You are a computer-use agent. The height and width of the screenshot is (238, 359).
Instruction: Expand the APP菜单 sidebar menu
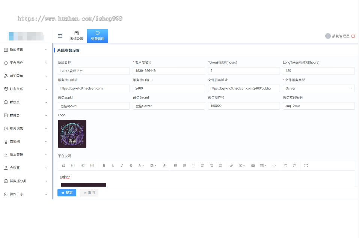pos(26,76)
